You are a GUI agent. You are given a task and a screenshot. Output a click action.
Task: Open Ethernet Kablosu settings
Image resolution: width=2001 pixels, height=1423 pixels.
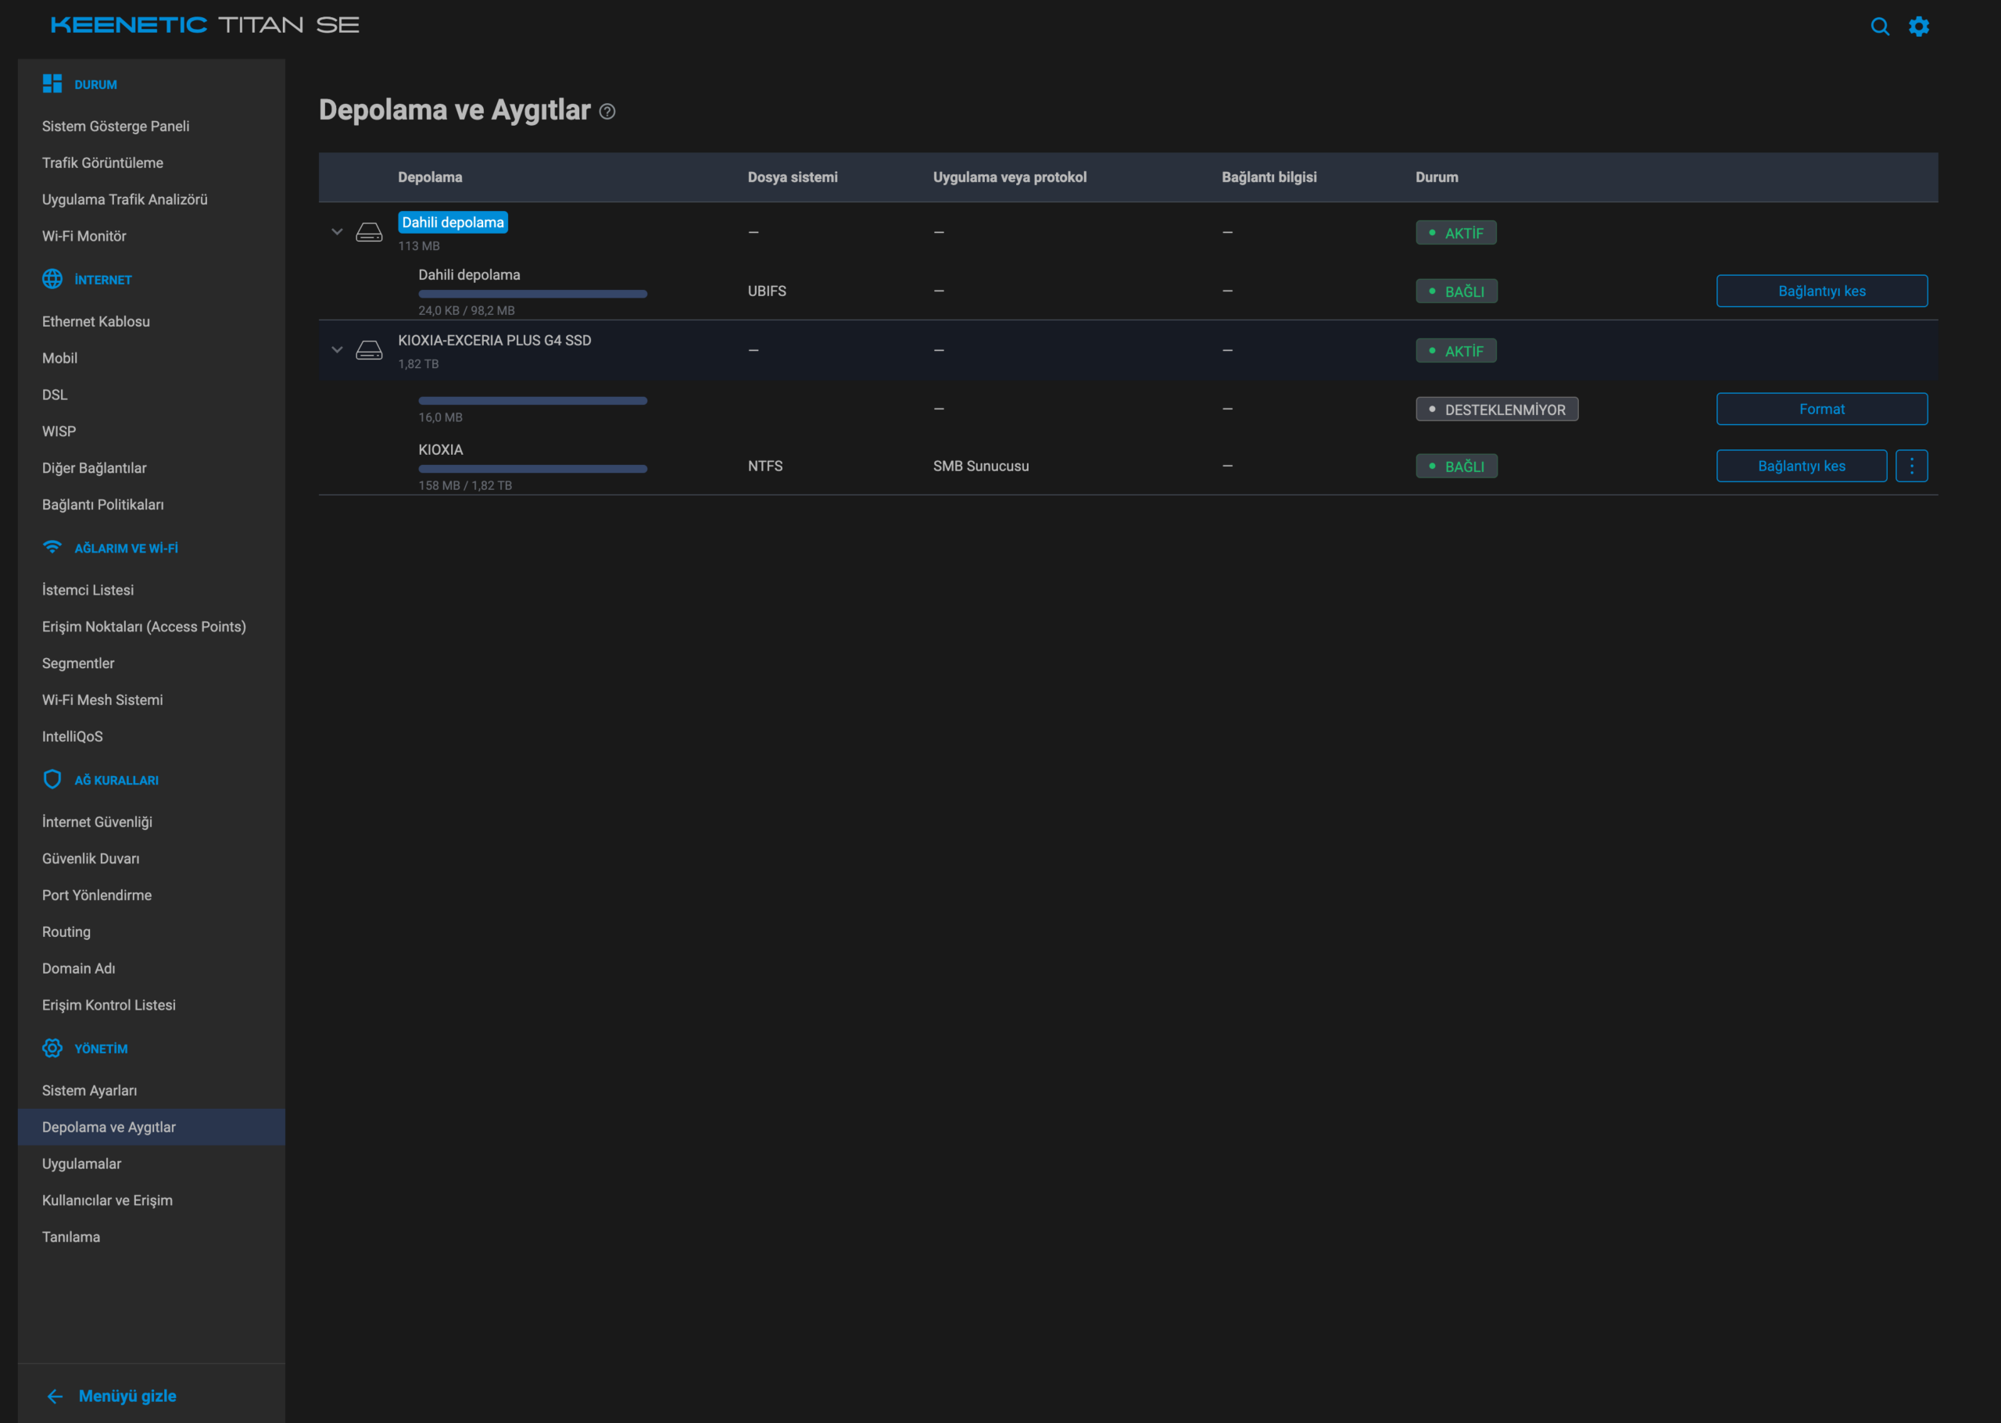95,322
